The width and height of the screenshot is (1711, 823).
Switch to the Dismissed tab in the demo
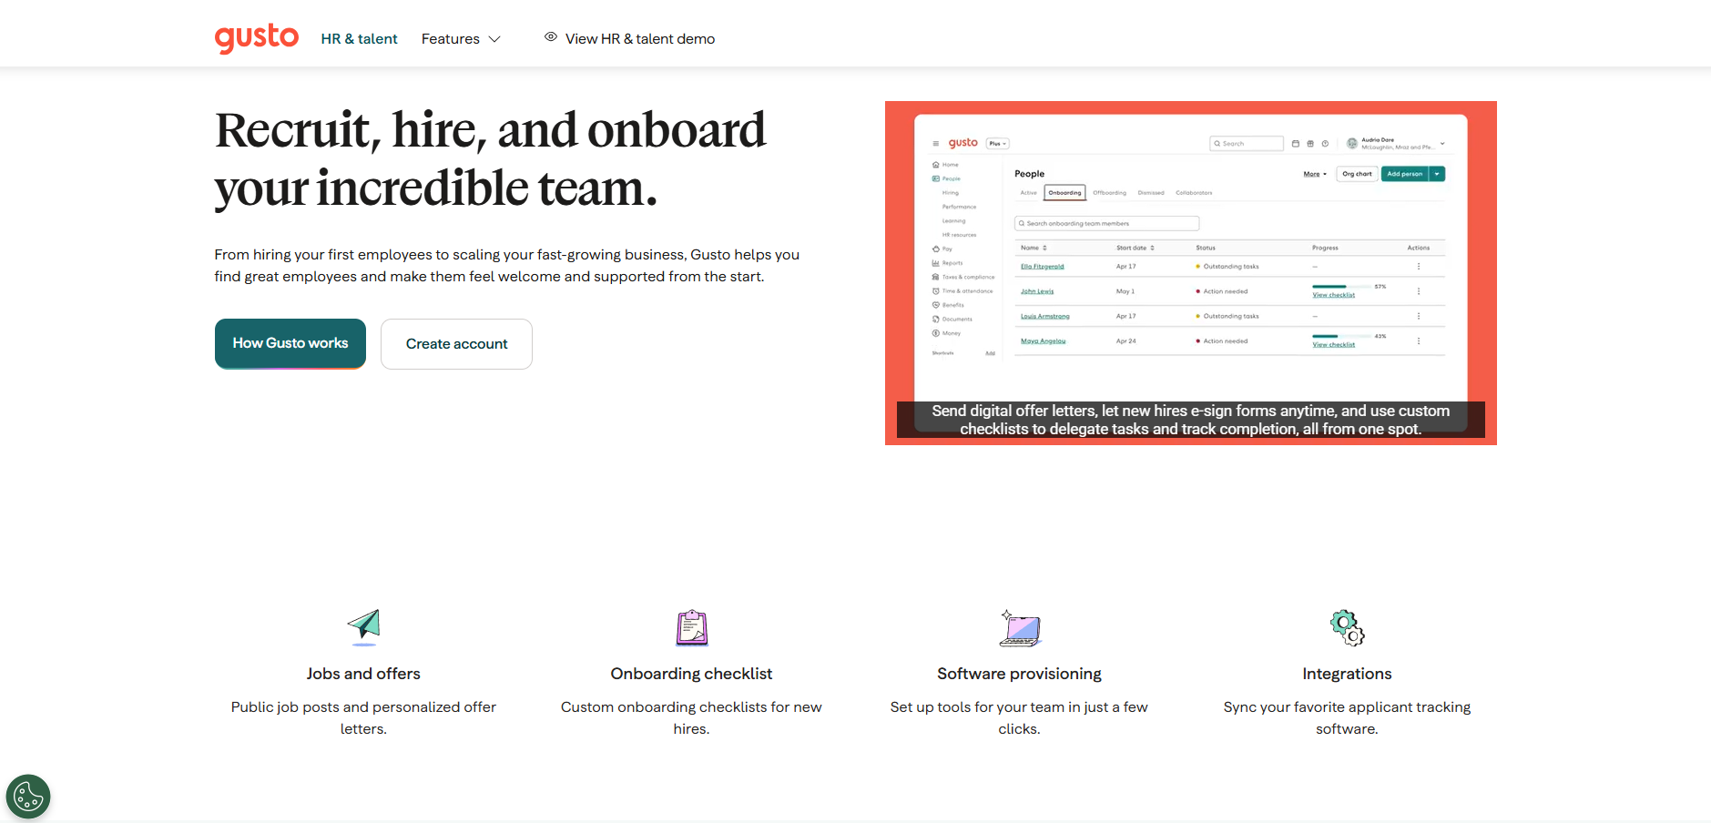[1151, 193]
